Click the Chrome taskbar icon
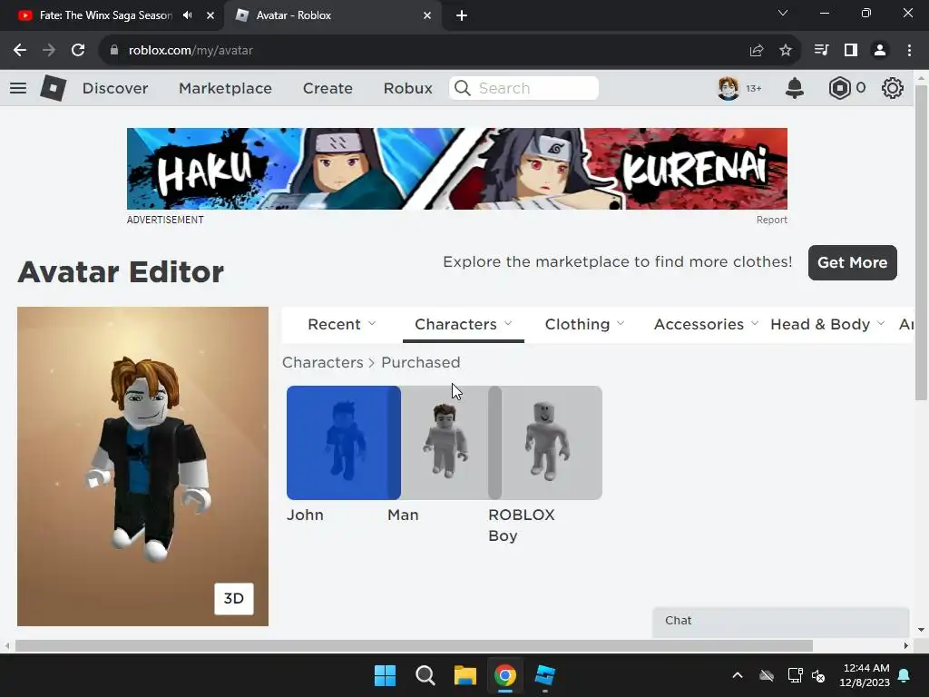Image resolution: width=929 pixels, height=697 pixels. (x=504, y=675)
